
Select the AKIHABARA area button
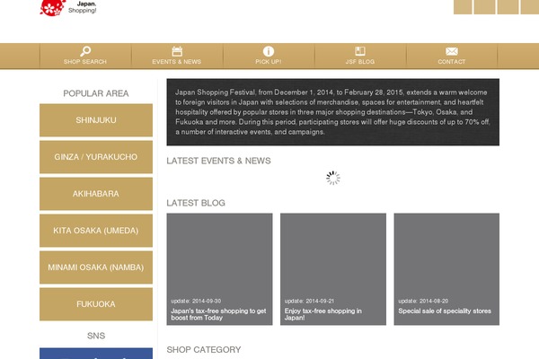click(96, 194)
